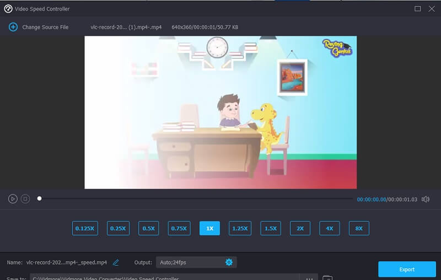Click the source filename vlc-record-20... (1).mp4-.mp4
This screenshot has height=280, width=441.
(126, 27)
